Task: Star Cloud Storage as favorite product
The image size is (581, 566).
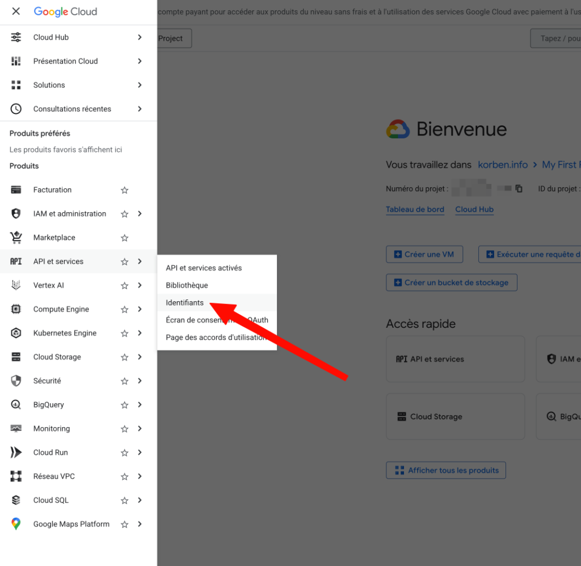Action: (x=124, y=357)
